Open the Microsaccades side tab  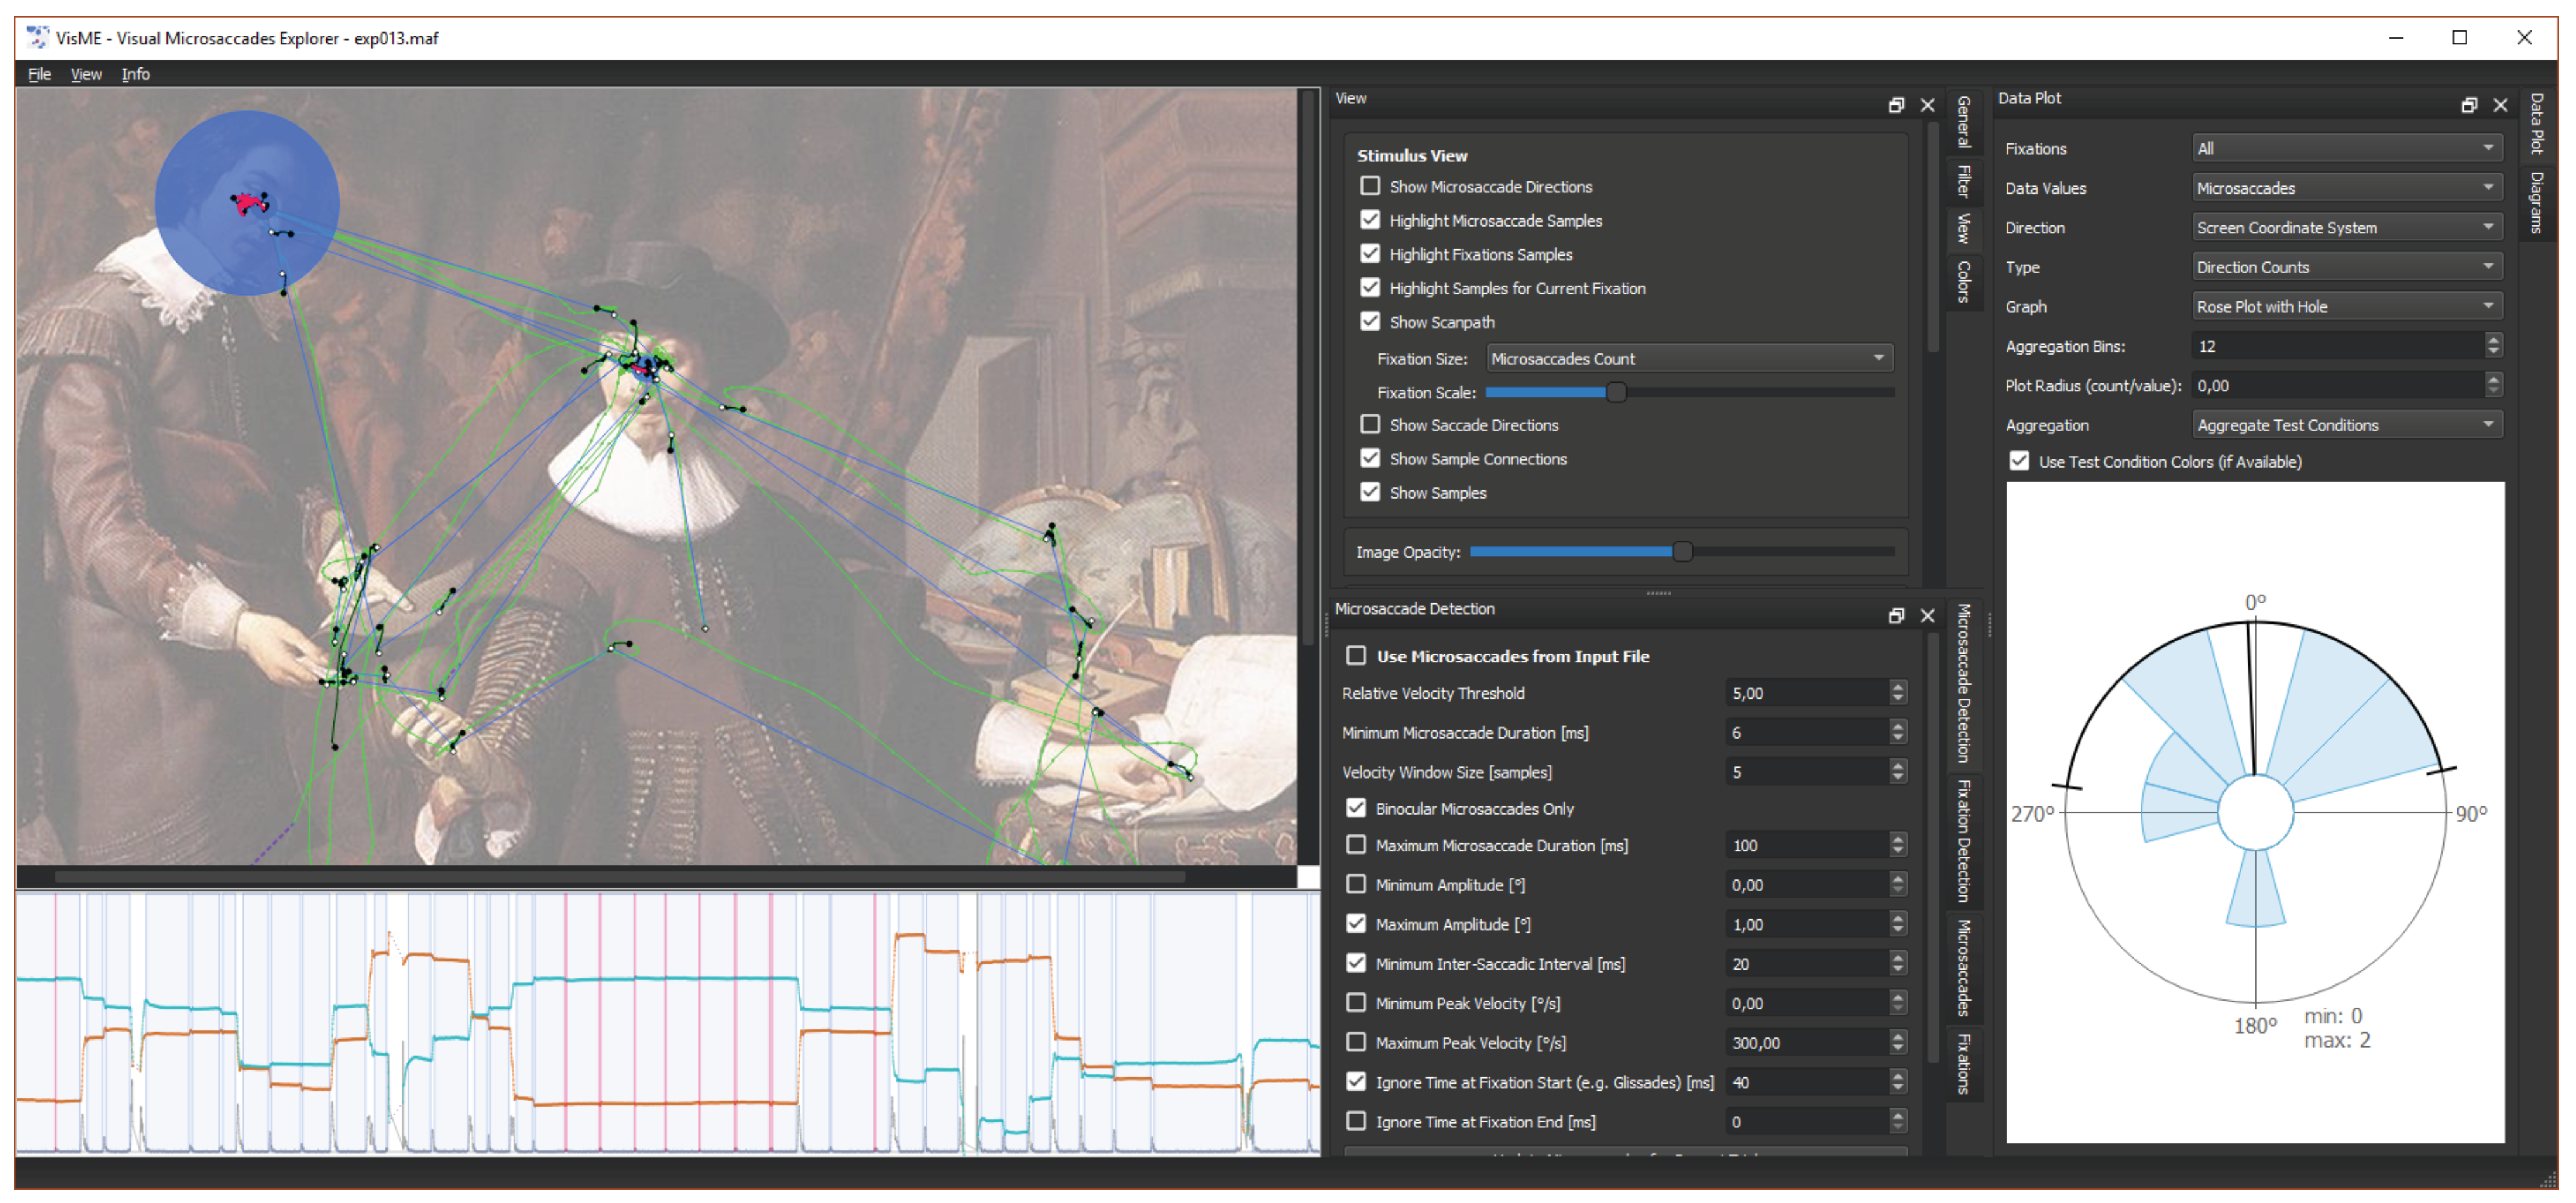pyautogui.click(x=1964, y=968)
